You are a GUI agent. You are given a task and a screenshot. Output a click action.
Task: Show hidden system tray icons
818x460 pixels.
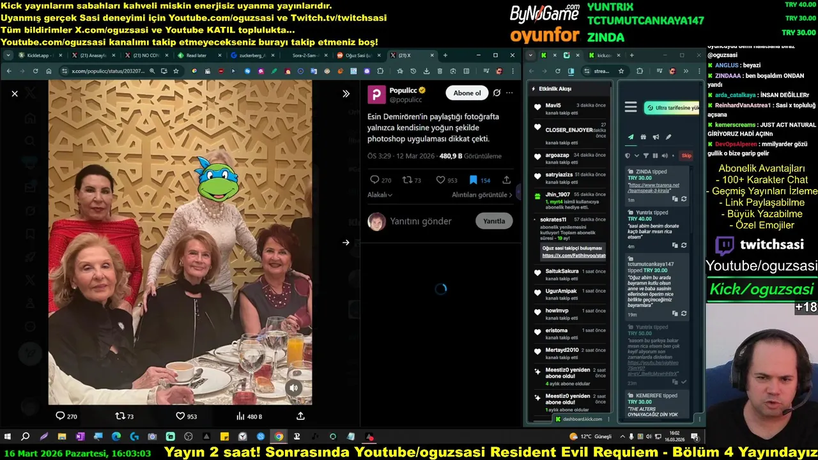pyautogui.click(x=622, y=437)
